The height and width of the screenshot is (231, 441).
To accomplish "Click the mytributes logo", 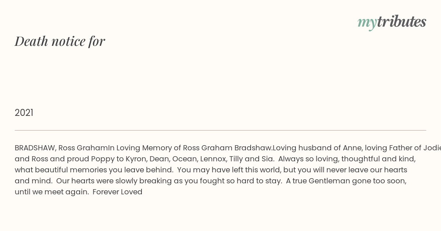I will click(x=392, y=22).
